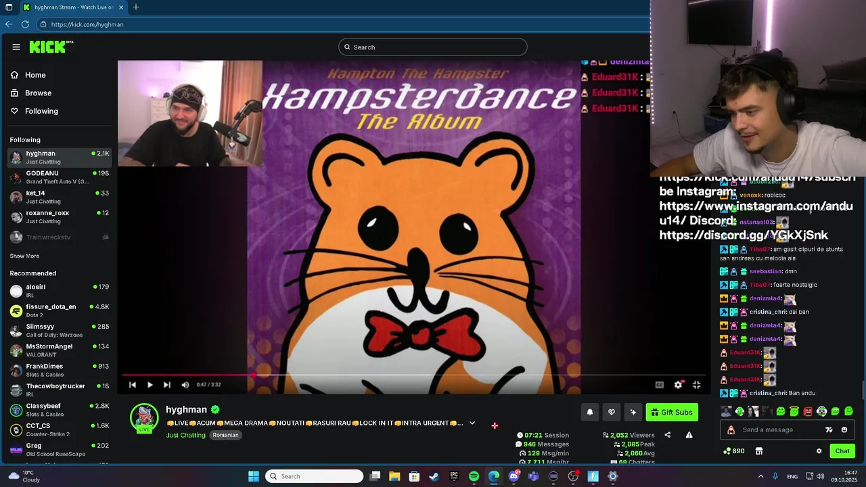Screen dimensions: 866x487
Task: Seek along the red video progress bar
Action: pos(413,374)
